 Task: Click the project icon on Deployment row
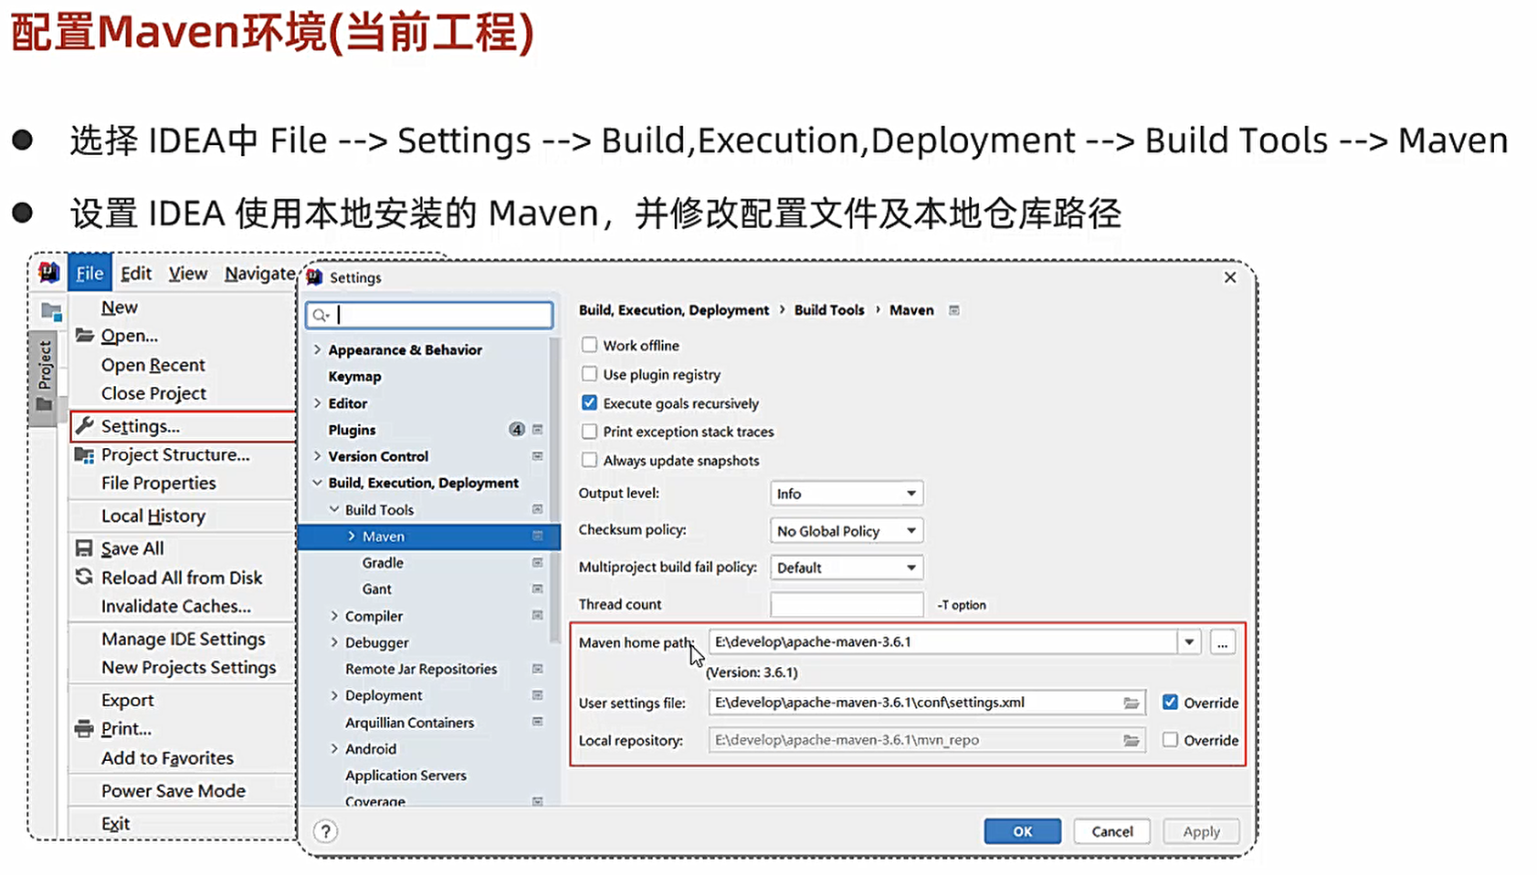point(537,695)
